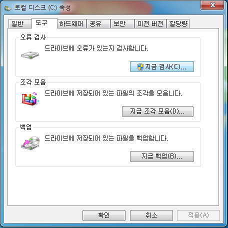Start error checking with 지금 검사(C)

click(x=162, y=66)
